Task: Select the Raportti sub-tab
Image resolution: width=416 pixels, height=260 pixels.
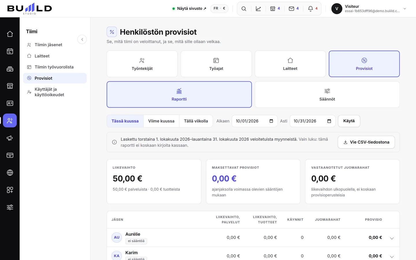Action: point(179,94)
